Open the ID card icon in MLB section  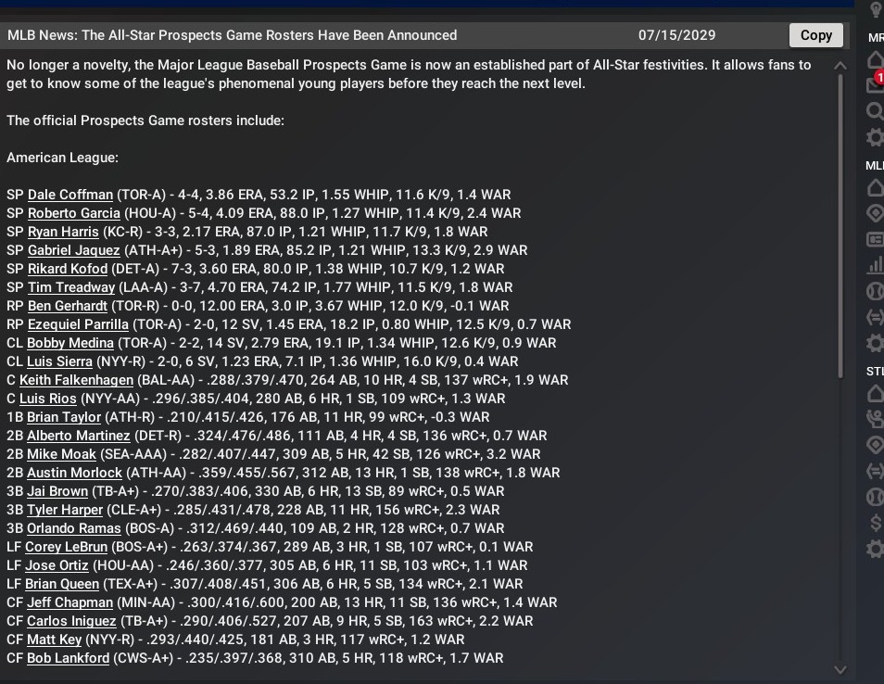(x=875, y=239)
